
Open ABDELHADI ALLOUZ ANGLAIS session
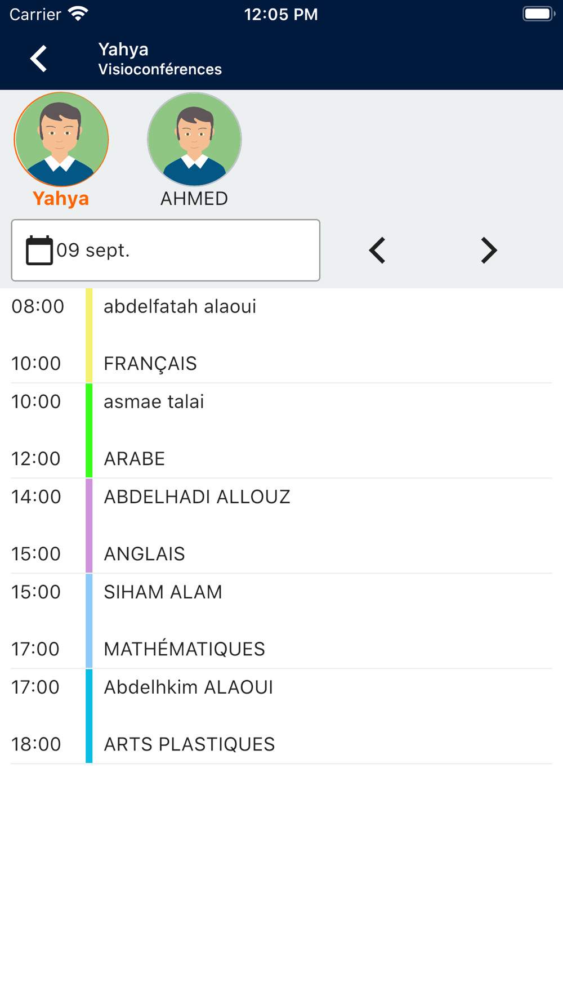[x=281, y=526]
